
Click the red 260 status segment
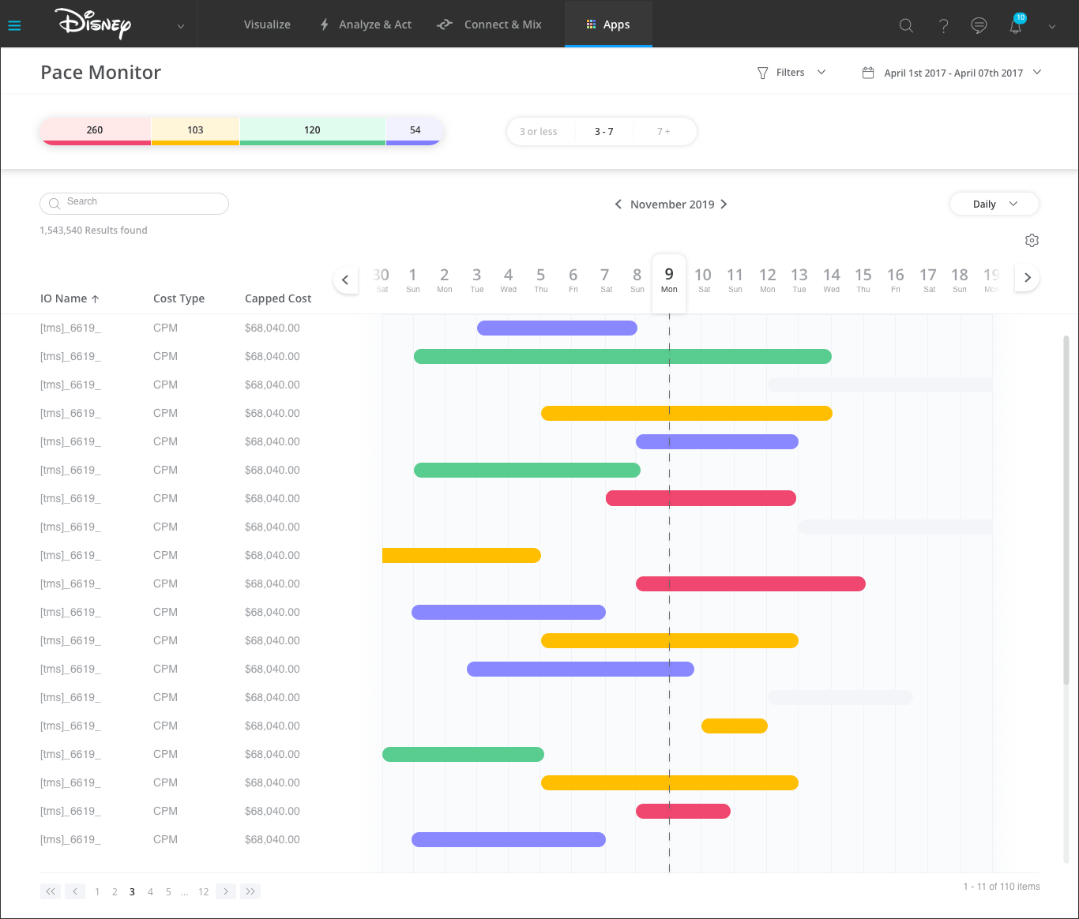(95, 130)
